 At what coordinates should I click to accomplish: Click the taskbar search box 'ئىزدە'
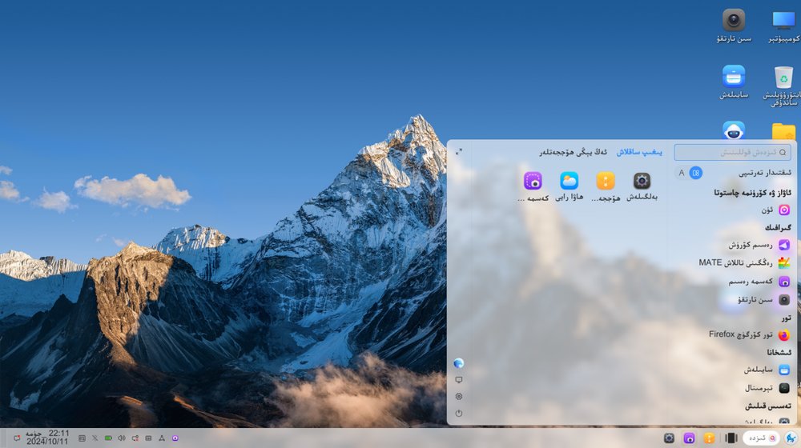pos(760,438)
